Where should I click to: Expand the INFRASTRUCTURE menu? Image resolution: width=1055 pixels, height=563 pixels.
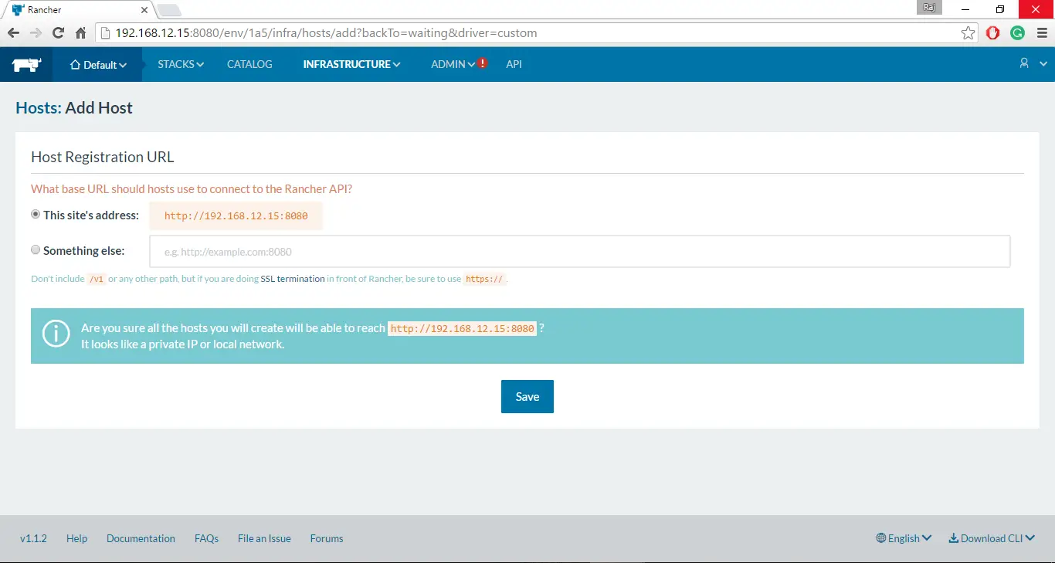[351, 64]
